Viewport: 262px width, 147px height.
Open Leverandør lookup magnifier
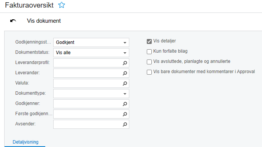[x=125, y=73]
